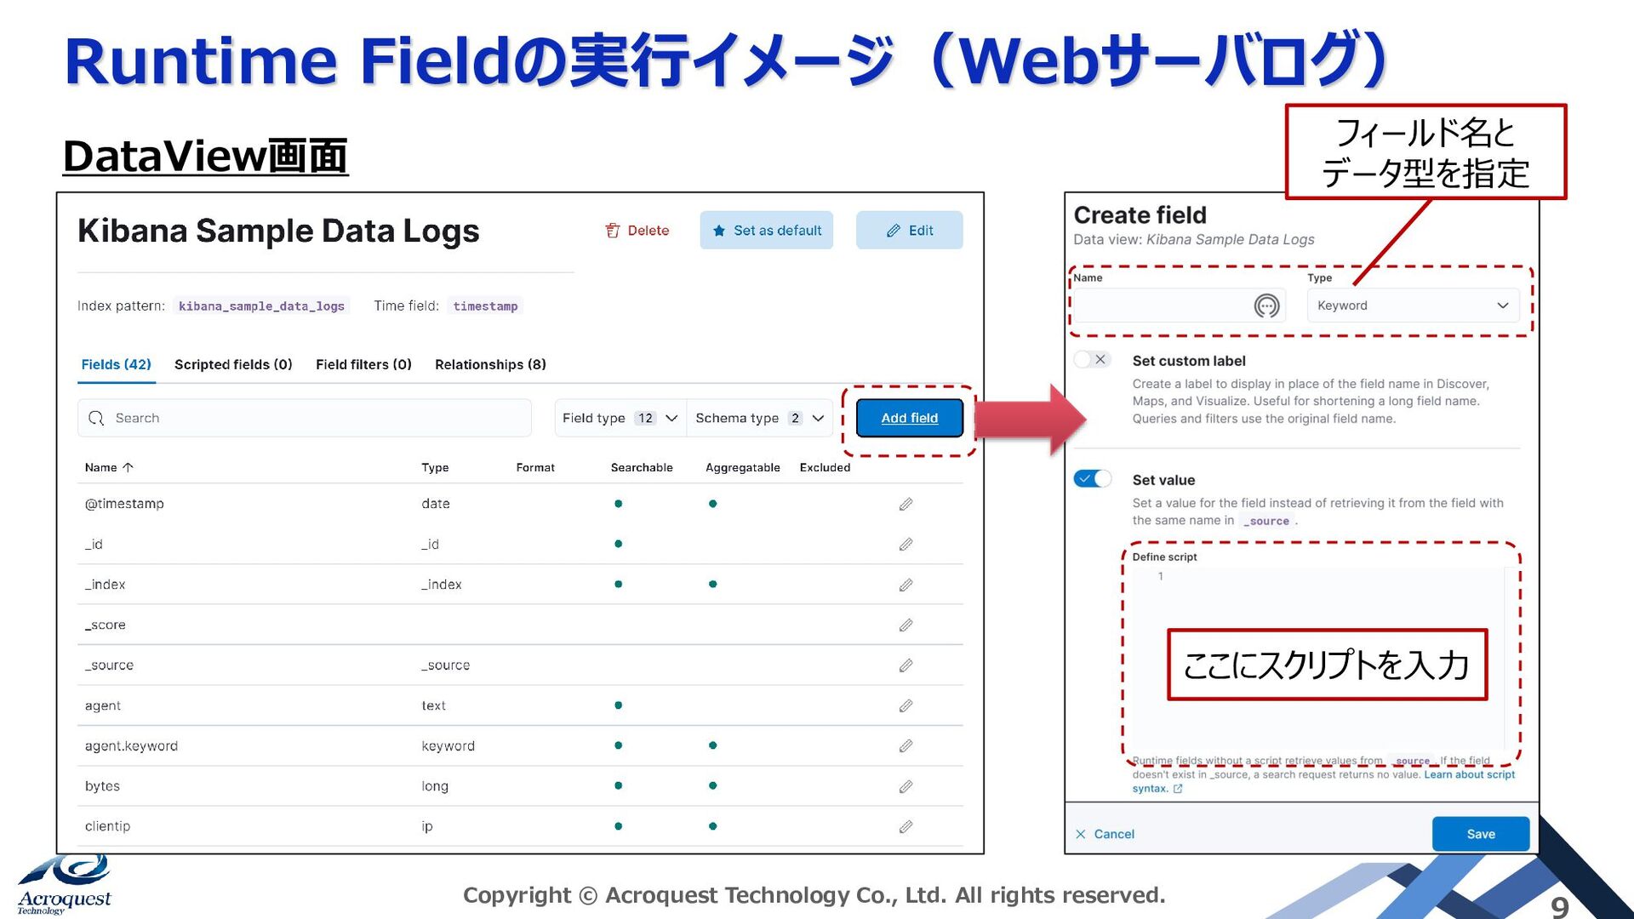The width and height of the screenshot is (1634, 919).
Task: Switch to Scripted fields (0) tab
Action: click(x=233, y=364)
